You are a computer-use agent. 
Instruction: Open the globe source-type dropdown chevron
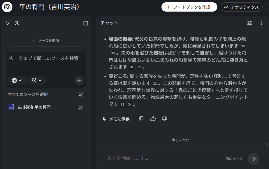[x=20, y=80]
